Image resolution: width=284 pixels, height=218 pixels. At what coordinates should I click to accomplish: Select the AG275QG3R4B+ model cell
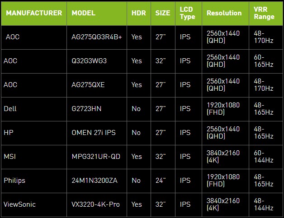[97, 37]
